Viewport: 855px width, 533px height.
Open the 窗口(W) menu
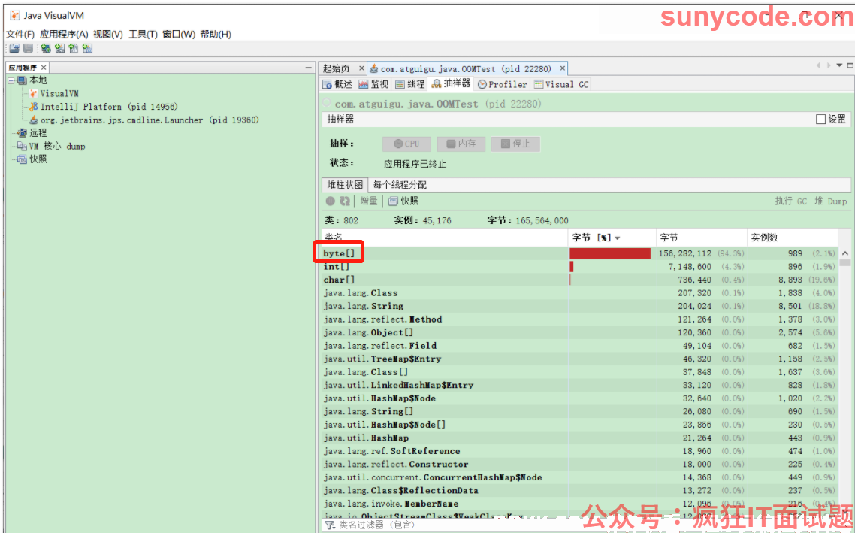[179, 34]
